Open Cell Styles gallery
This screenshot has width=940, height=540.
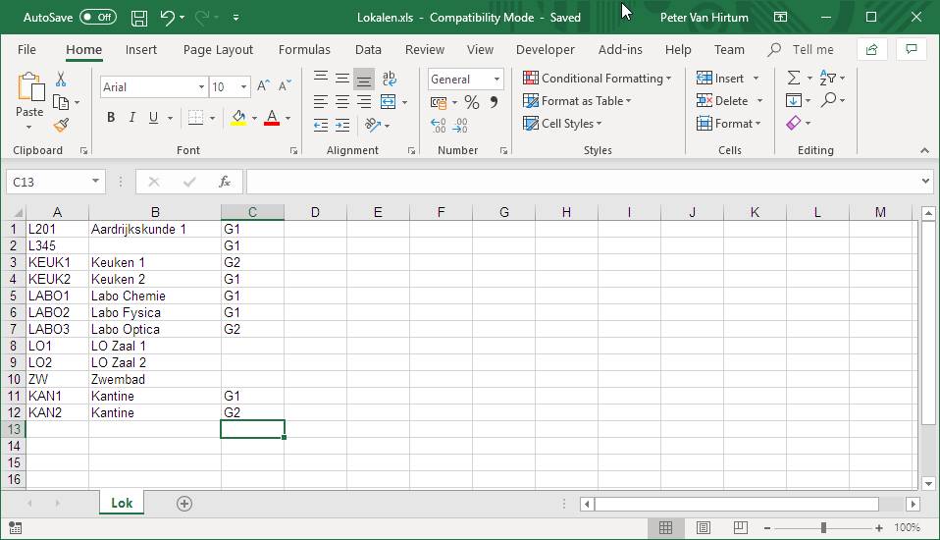coord(562,124)
